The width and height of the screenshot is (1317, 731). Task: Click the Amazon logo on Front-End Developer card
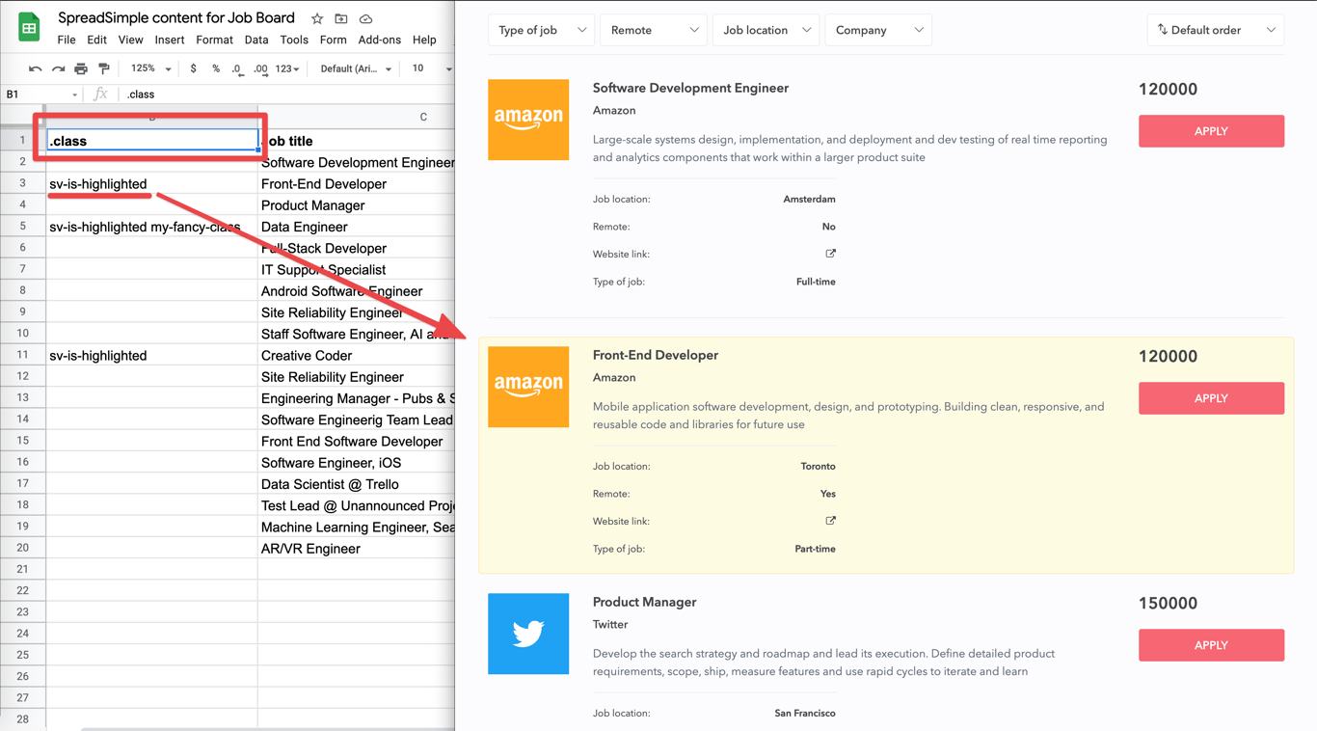[528, 387]
